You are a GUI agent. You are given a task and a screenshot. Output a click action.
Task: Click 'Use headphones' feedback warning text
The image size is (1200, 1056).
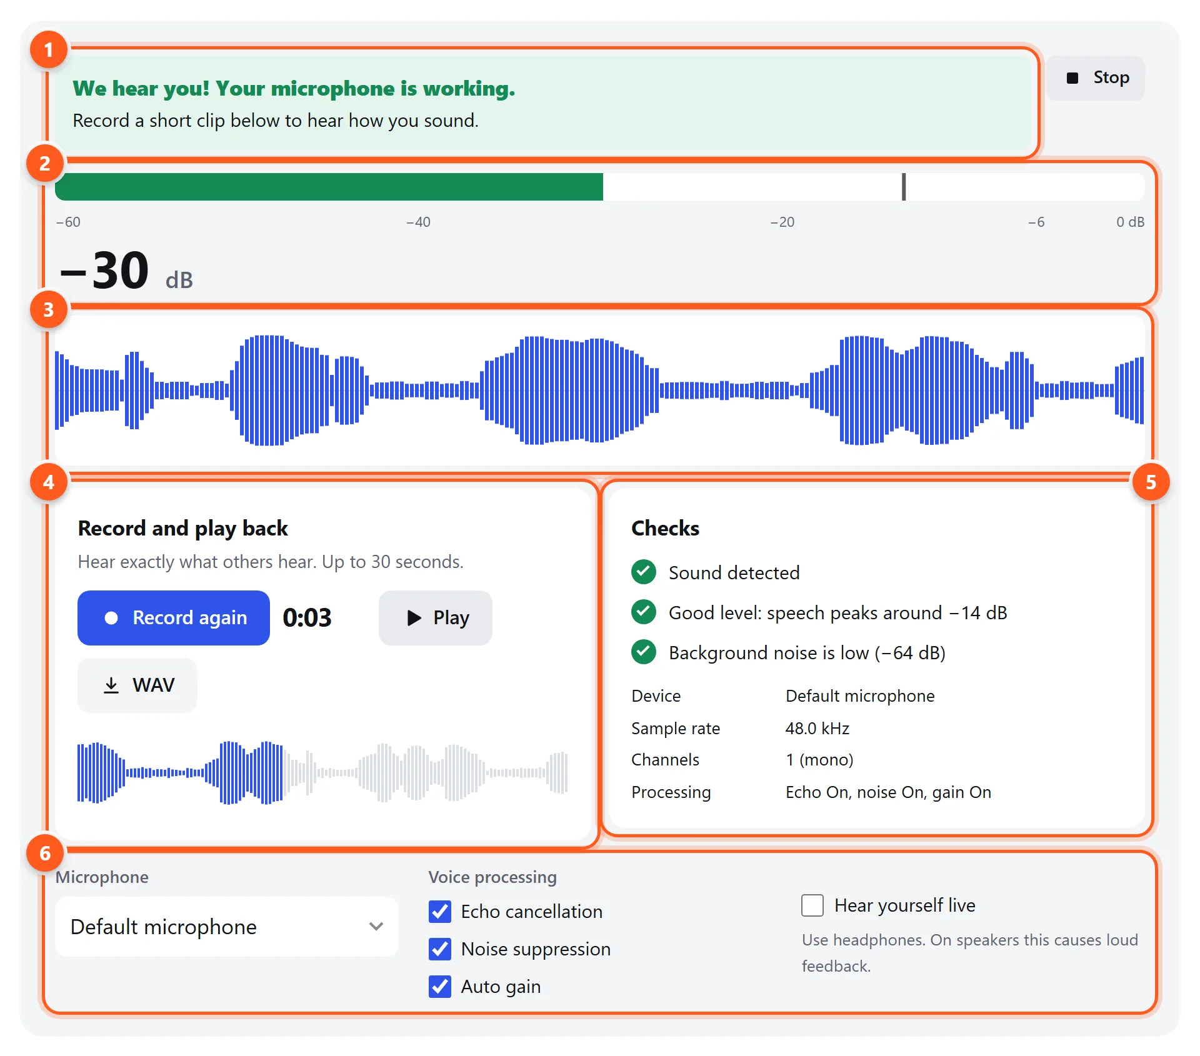[969, 953]
